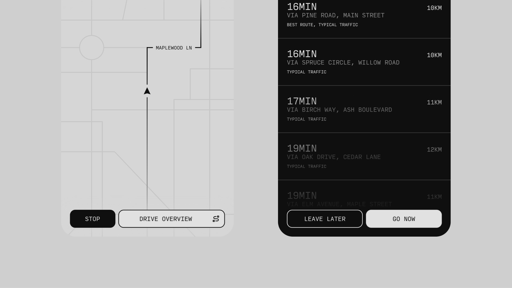The image size is (512, 288).
Task: Click the 17MIN duration heading
Action: [x=302, y=101]
